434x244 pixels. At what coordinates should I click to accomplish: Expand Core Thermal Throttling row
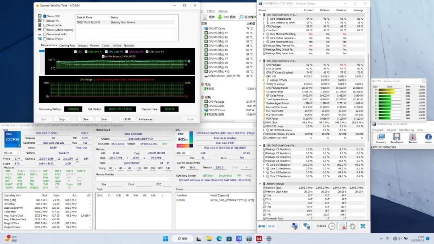pyautogui.click(x=264, y=34)
